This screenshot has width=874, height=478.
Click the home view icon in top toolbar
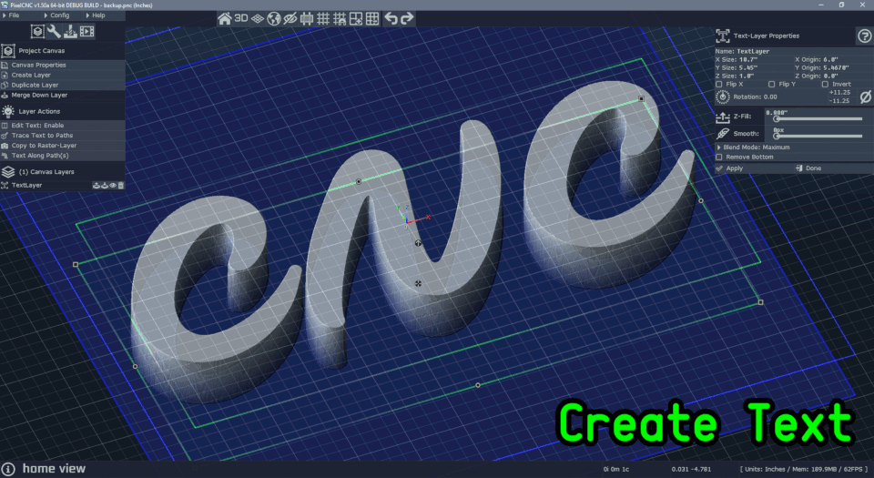225,18
